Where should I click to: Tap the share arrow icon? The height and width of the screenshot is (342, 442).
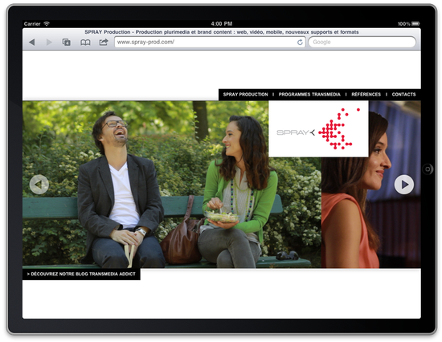[x=104, y=43]
